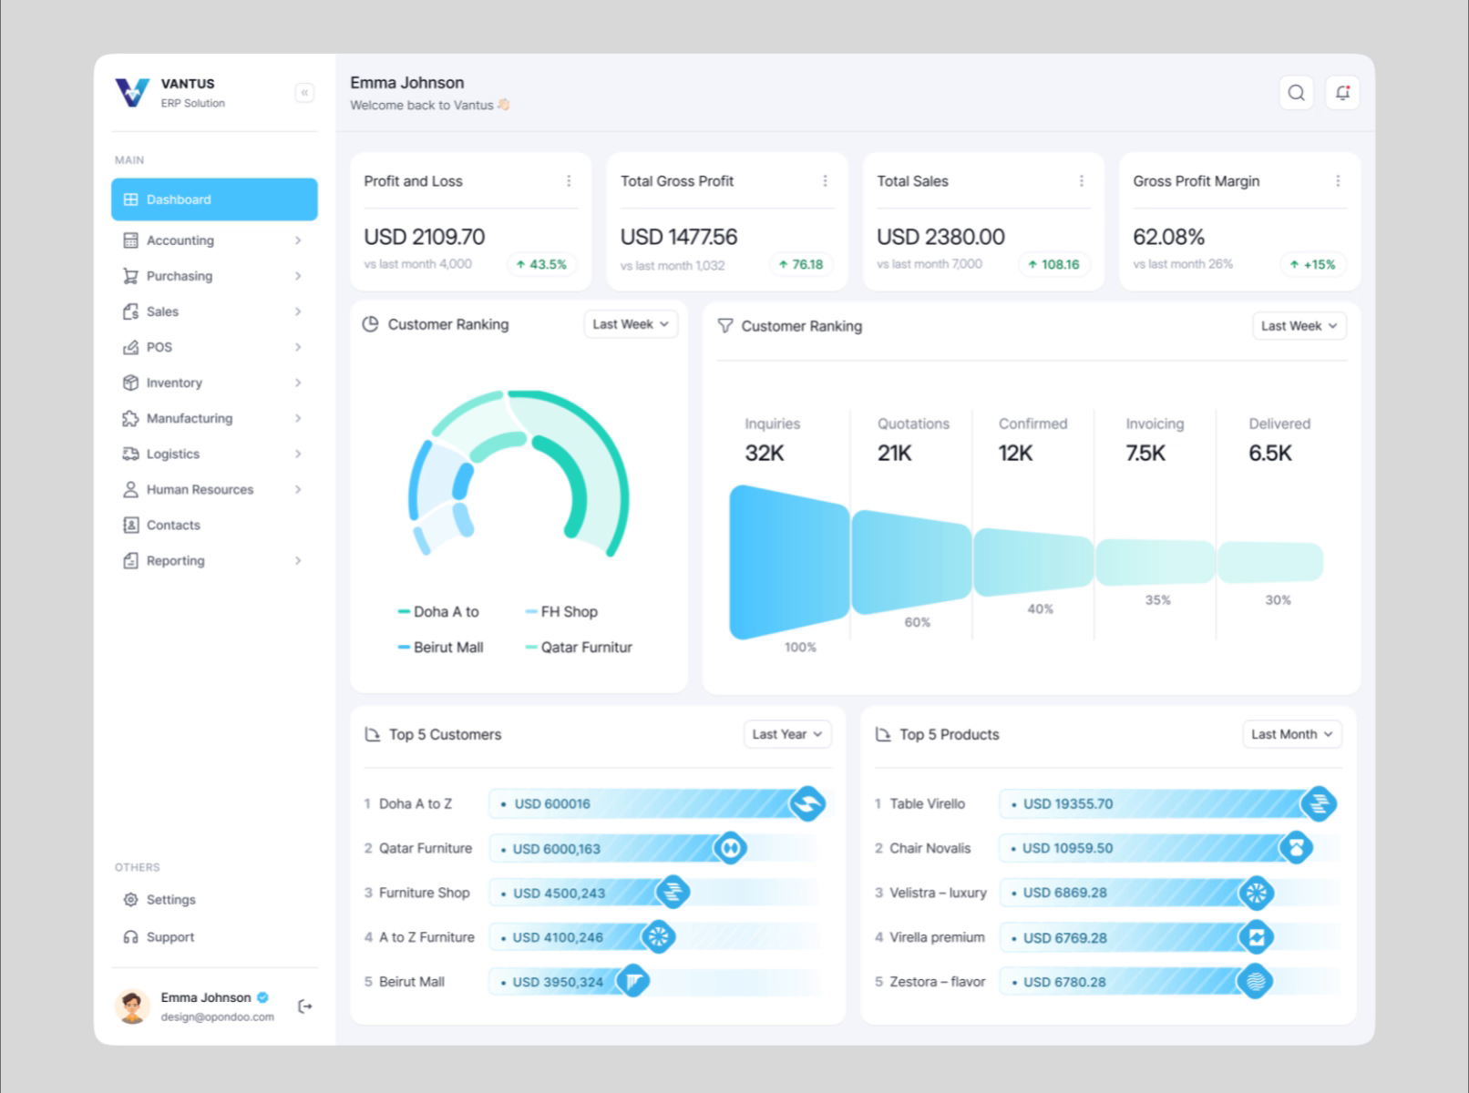Open Total Sales card options menu

1082,181
